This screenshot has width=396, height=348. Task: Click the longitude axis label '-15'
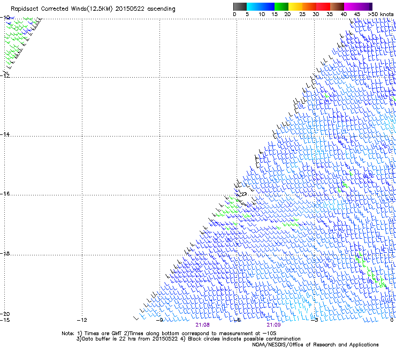coord(5,320)
